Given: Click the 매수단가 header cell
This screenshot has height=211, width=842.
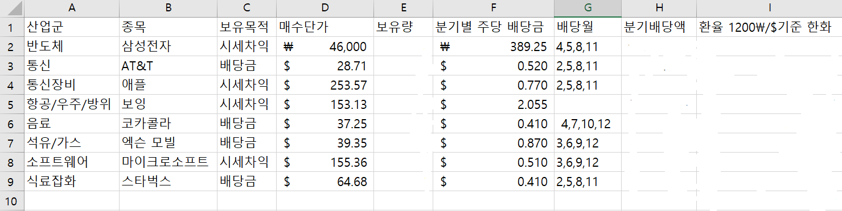Looking at the screenshot, I should (325, 27).
